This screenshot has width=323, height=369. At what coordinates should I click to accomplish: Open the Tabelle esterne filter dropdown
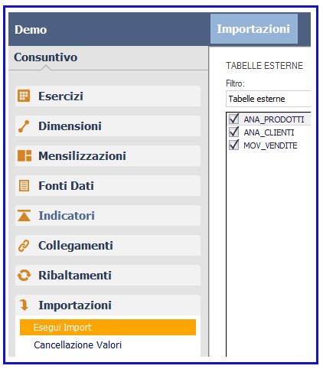click(268, 99)
